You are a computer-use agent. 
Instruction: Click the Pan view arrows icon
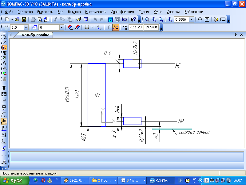pyautogui.click(x=200, y=19)
